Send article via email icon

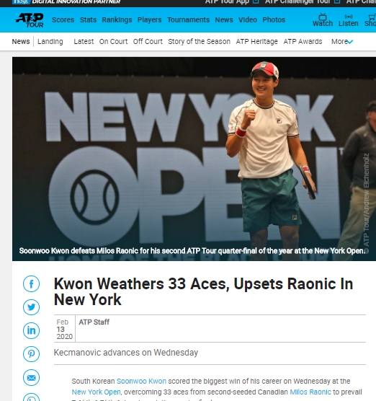pyautogui.click(x=31, y=377)
